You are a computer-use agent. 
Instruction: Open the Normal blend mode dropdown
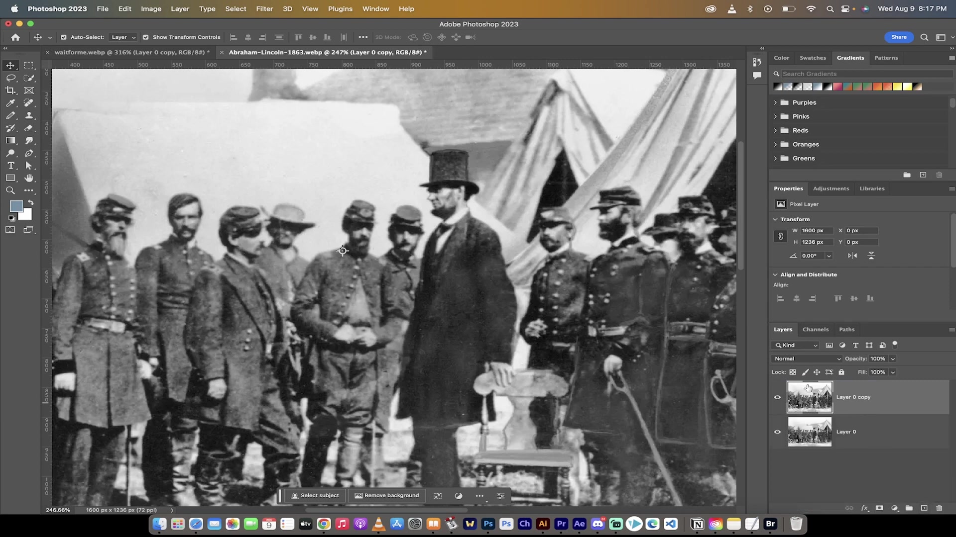click(807, 358)
